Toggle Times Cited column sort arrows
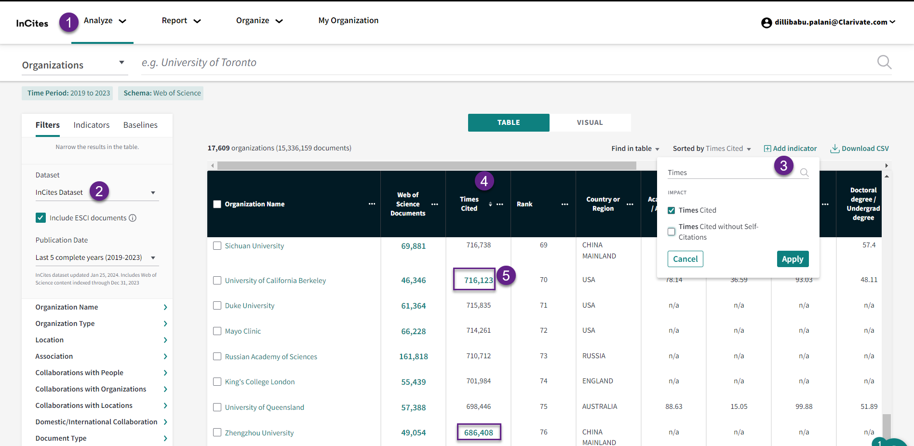Image resolution: width=914 pixels, height=446 pixels. tap(490, 204)
